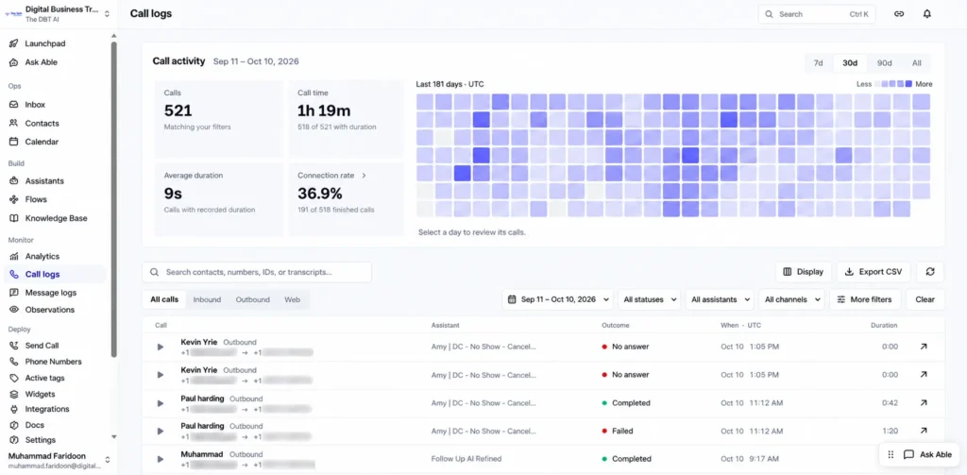
Task: Click the Calls 521 stat card
Action: point(219,117)
